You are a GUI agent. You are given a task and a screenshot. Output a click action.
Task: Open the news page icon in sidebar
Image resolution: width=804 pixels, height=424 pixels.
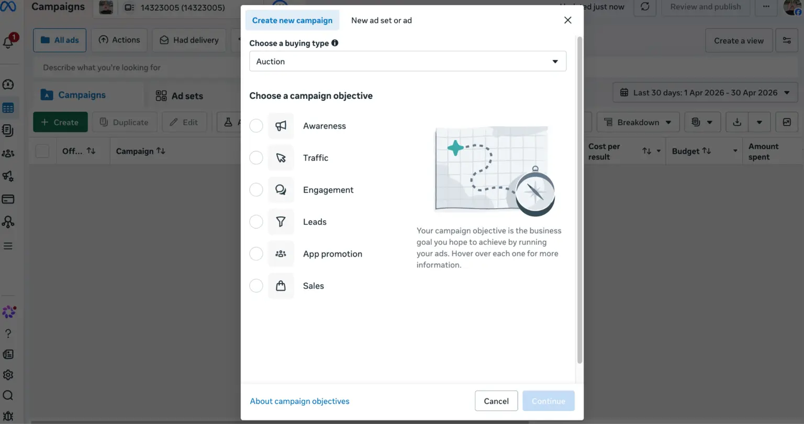[8, 354]
